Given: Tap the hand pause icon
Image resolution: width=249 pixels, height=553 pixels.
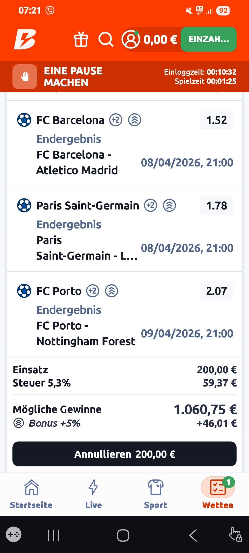Looking at the screenshot, I should [25, 77].
